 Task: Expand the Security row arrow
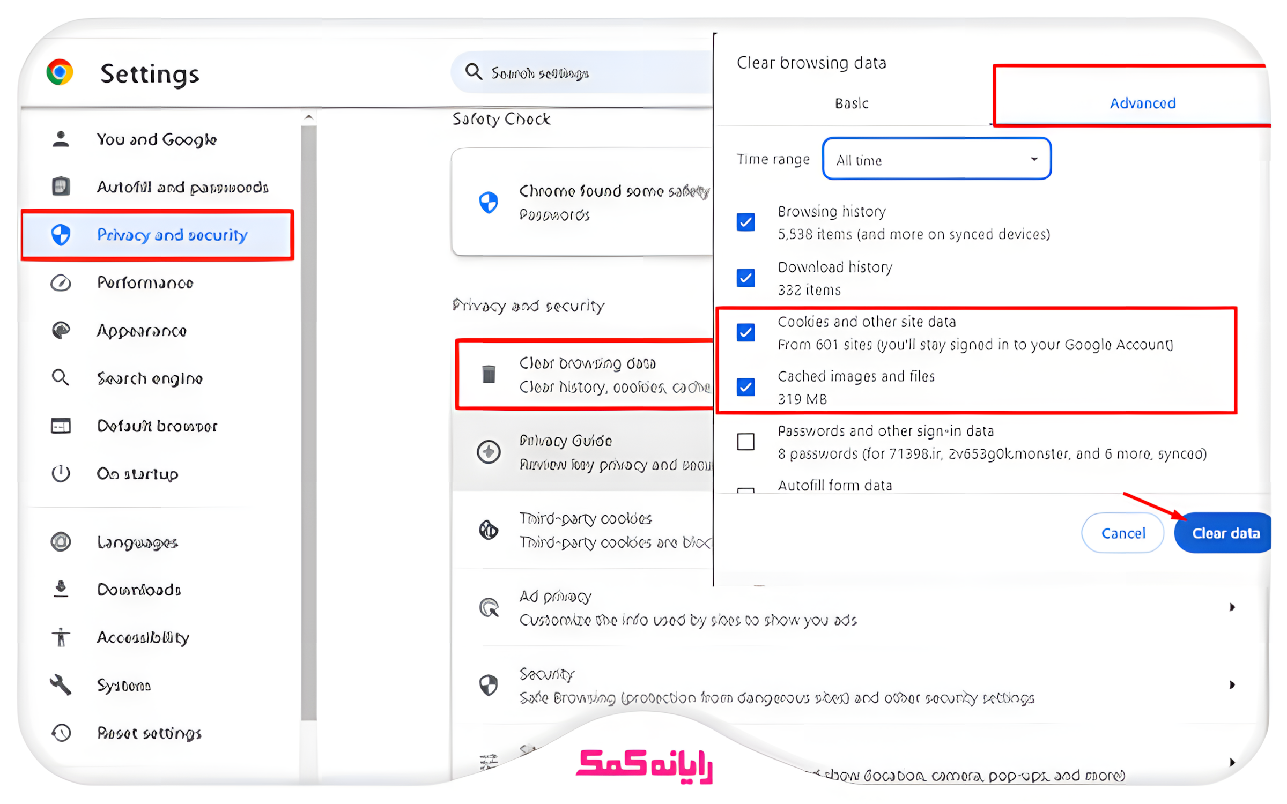pos(1232,684)
